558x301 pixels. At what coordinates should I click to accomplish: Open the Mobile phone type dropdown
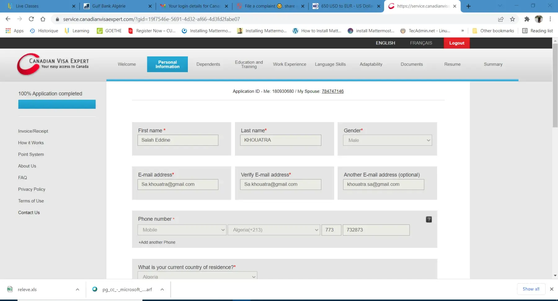click(182, 230)
